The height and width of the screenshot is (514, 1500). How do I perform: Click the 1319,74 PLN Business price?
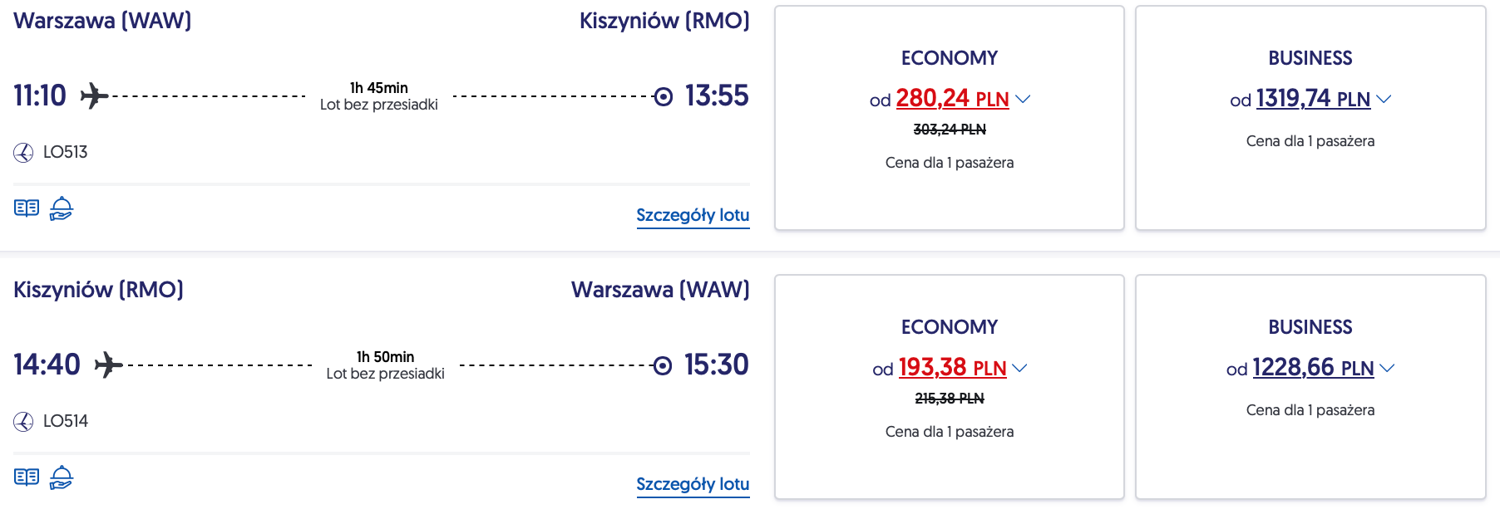point(1312,99)
